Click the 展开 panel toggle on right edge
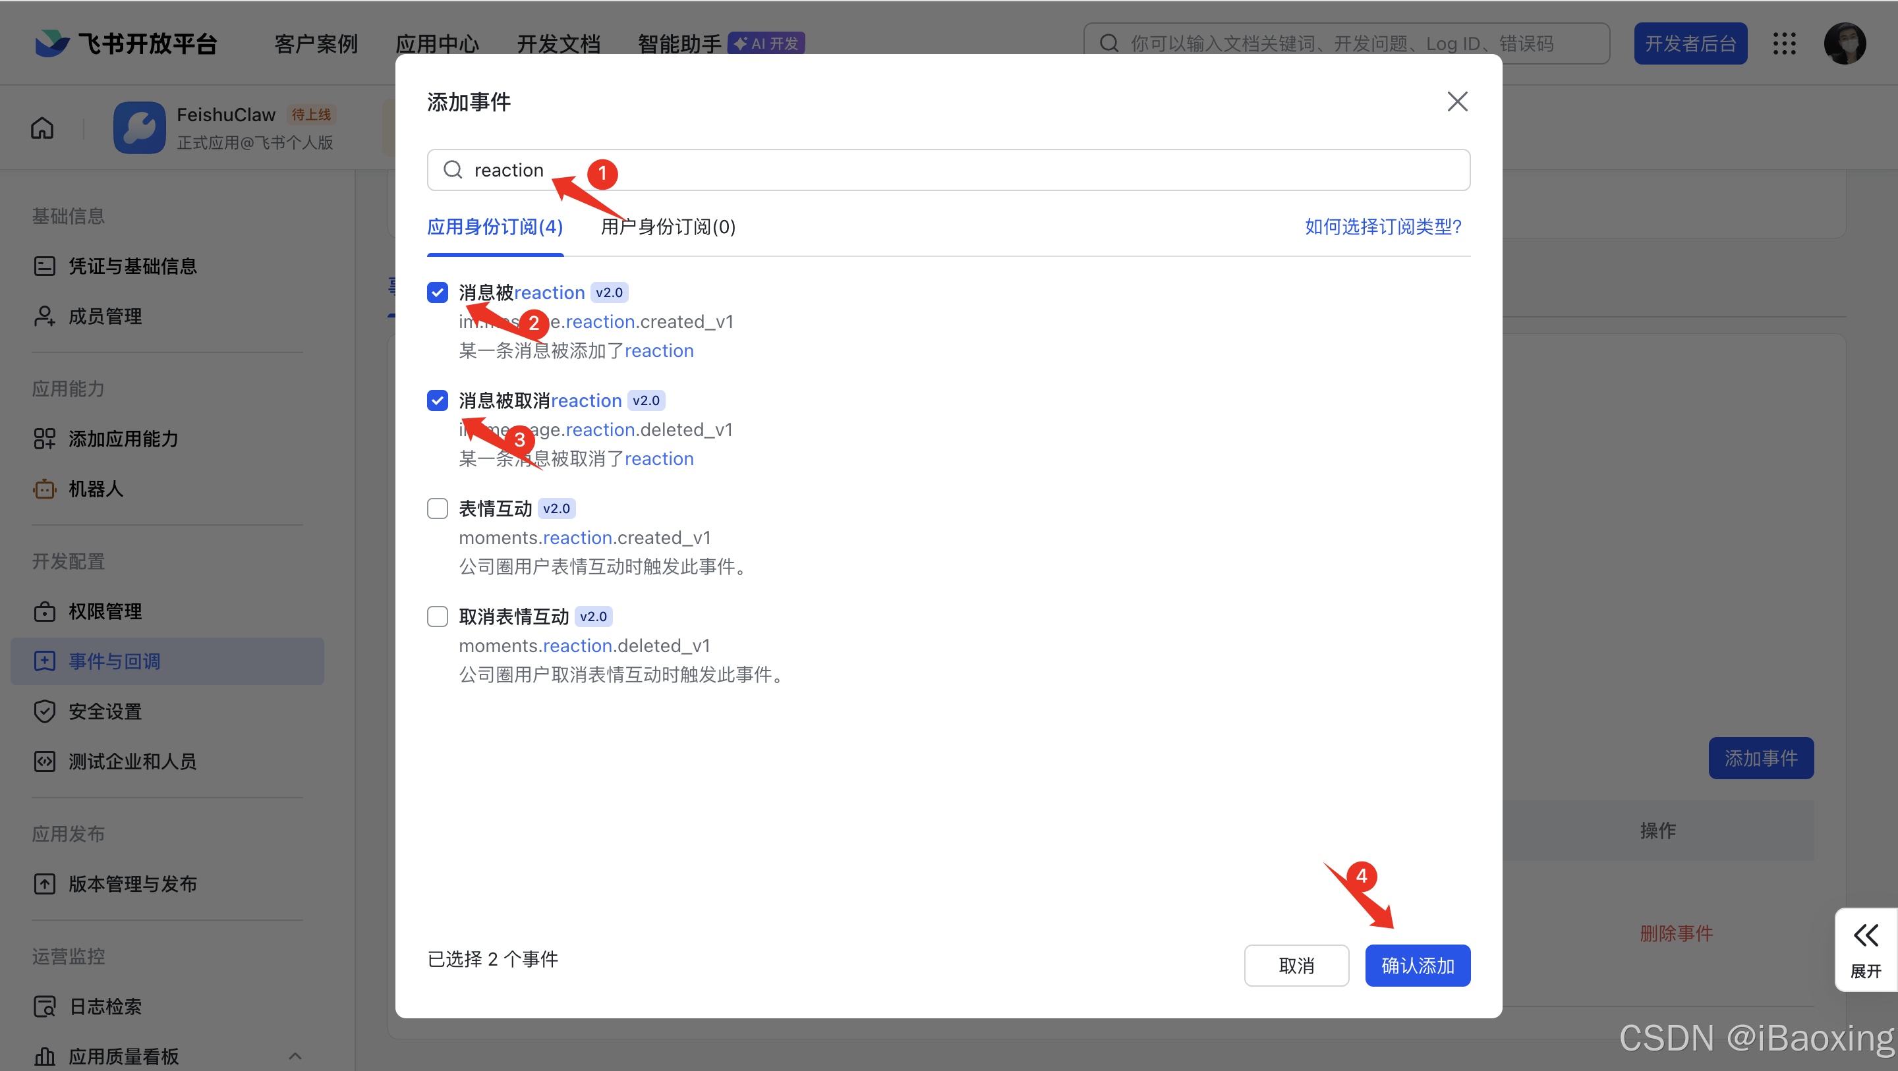The height and width of the screenshot is (1071, 1898). (x=1865, y=949)
